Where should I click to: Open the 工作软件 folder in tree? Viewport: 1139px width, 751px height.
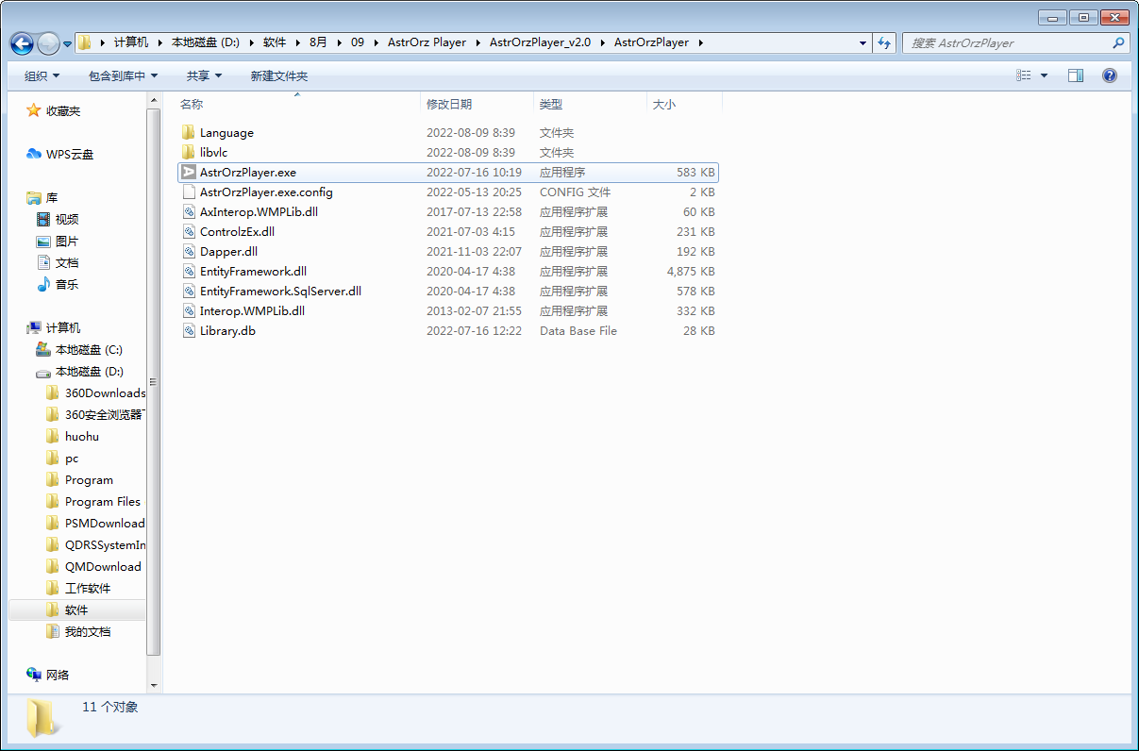(x=88, y=589)
